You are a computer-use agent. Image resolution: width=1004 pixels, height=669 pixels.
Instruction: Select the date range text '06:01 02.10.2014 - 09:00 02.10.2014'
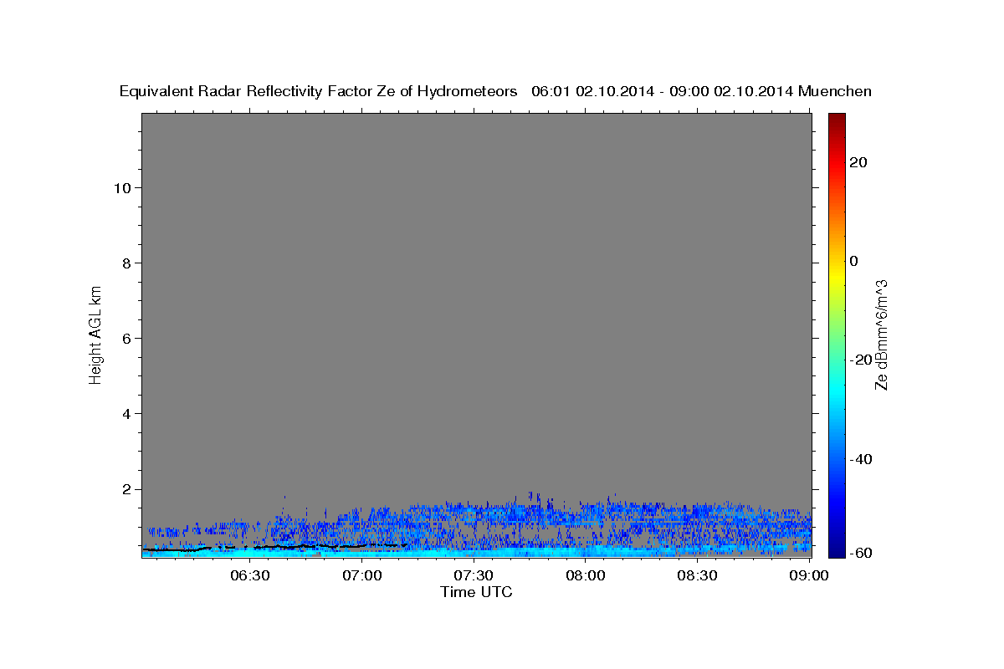tap(663, 91)
